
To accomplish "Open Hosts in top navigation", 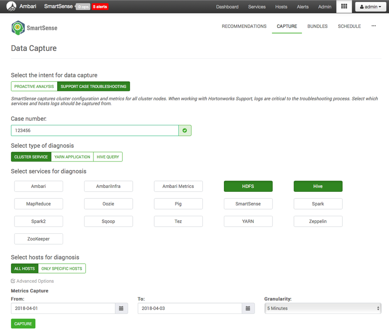I will [281, 7].
